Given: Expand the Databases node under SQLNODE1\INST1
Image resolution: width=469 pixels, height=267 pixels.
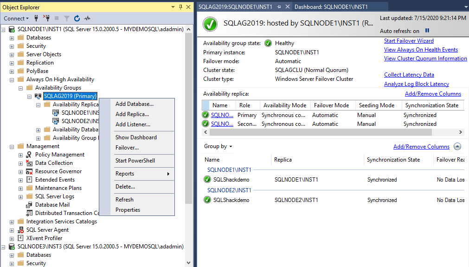Looking at the screenshot, I should [12, 38].
